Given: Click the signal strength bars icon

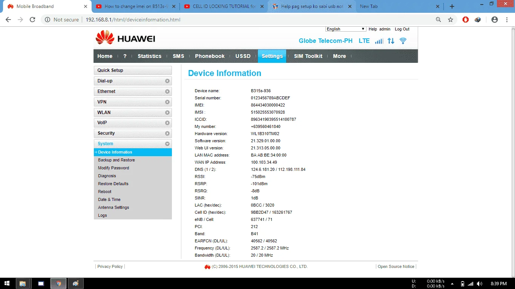Looking at the screenshot, I should pos(379,41).
